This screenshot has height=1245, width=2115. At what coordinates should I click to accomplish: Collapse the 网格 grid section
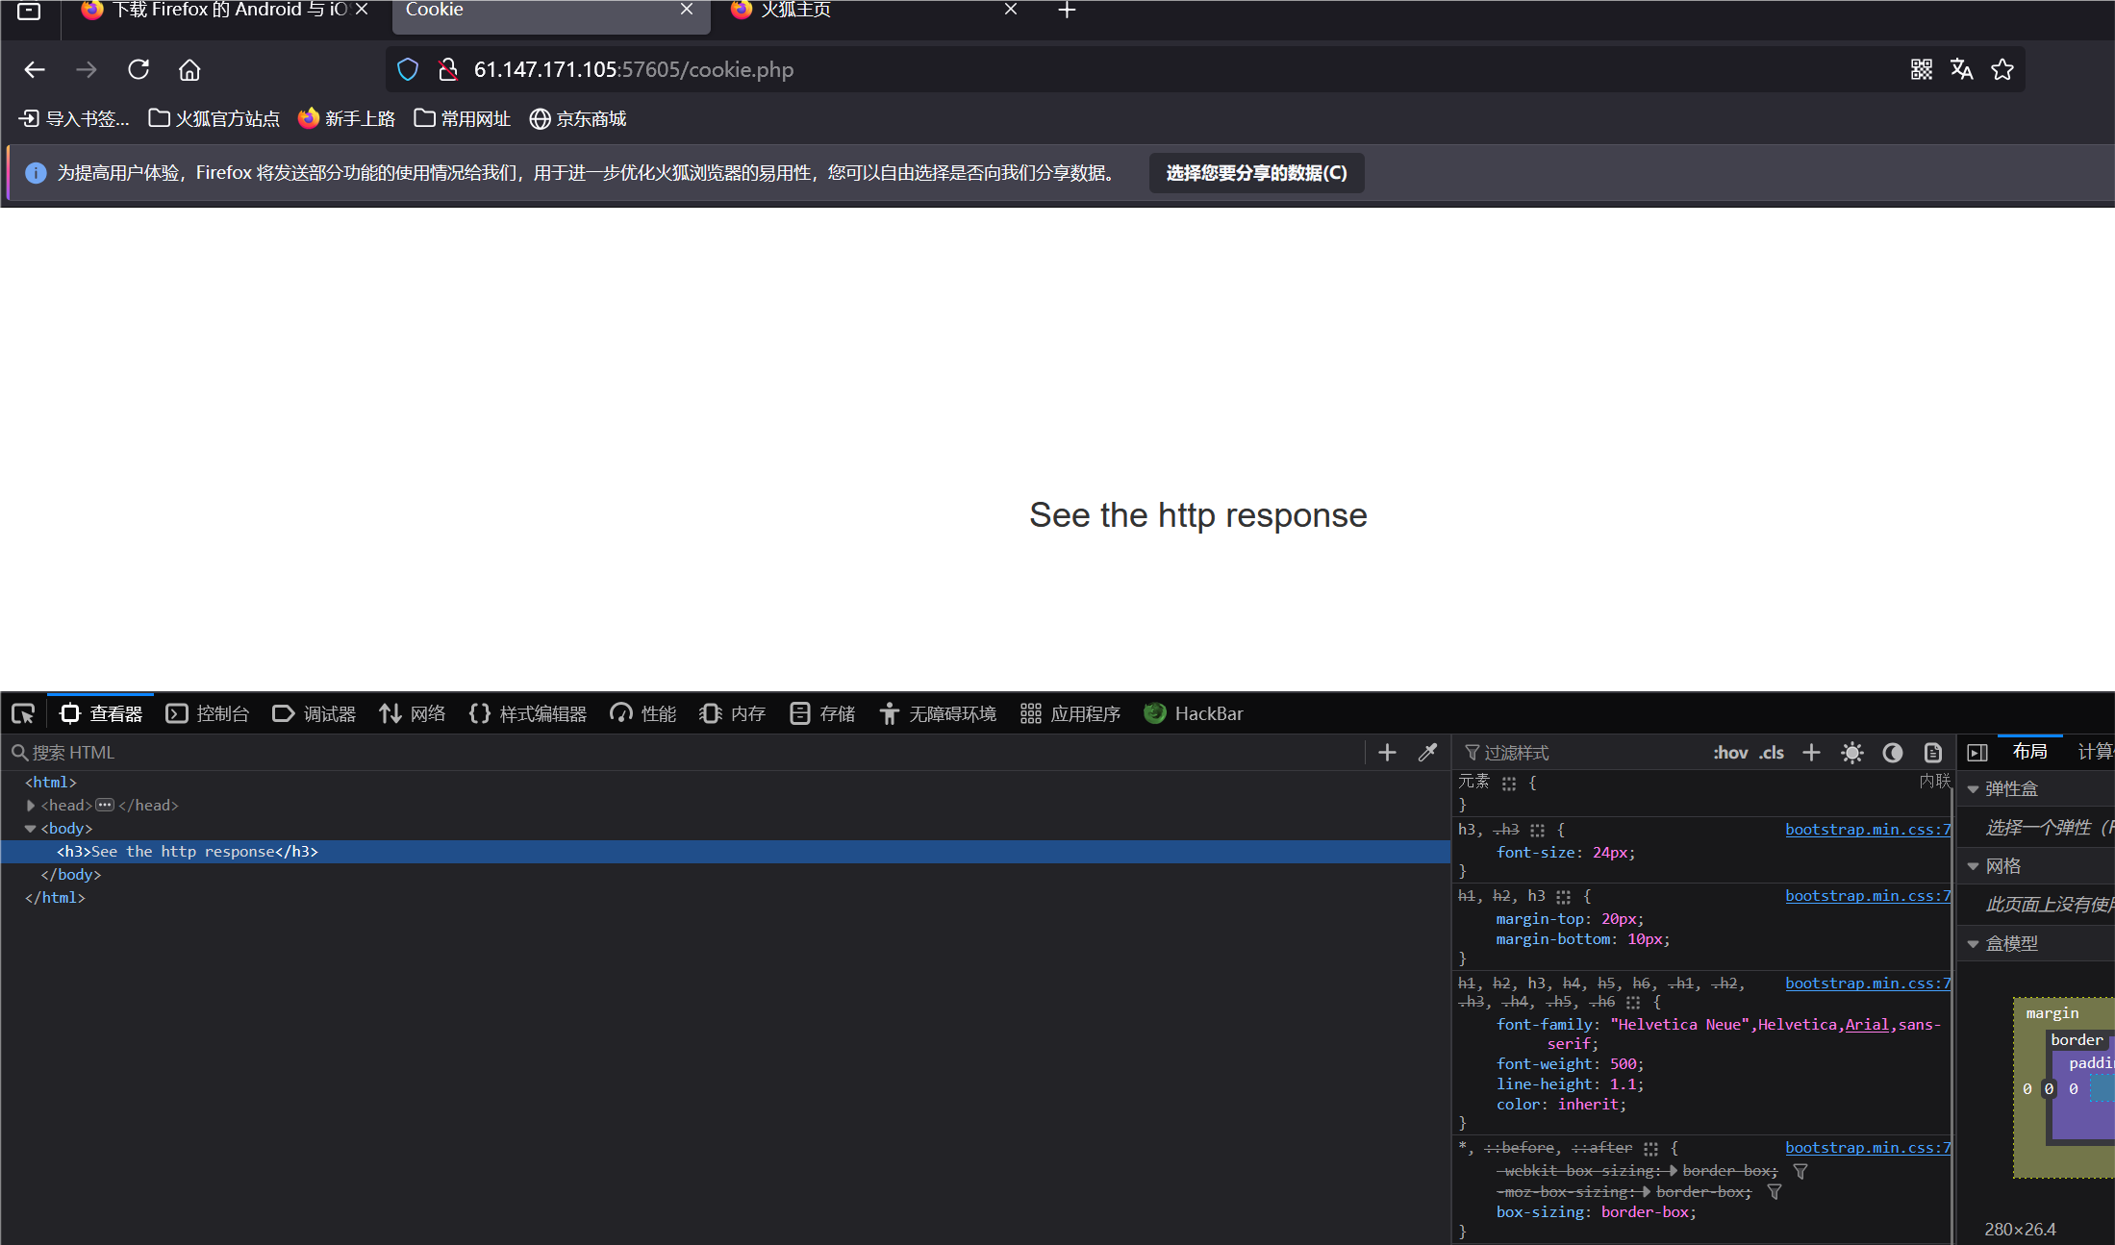click(1973, 866)
